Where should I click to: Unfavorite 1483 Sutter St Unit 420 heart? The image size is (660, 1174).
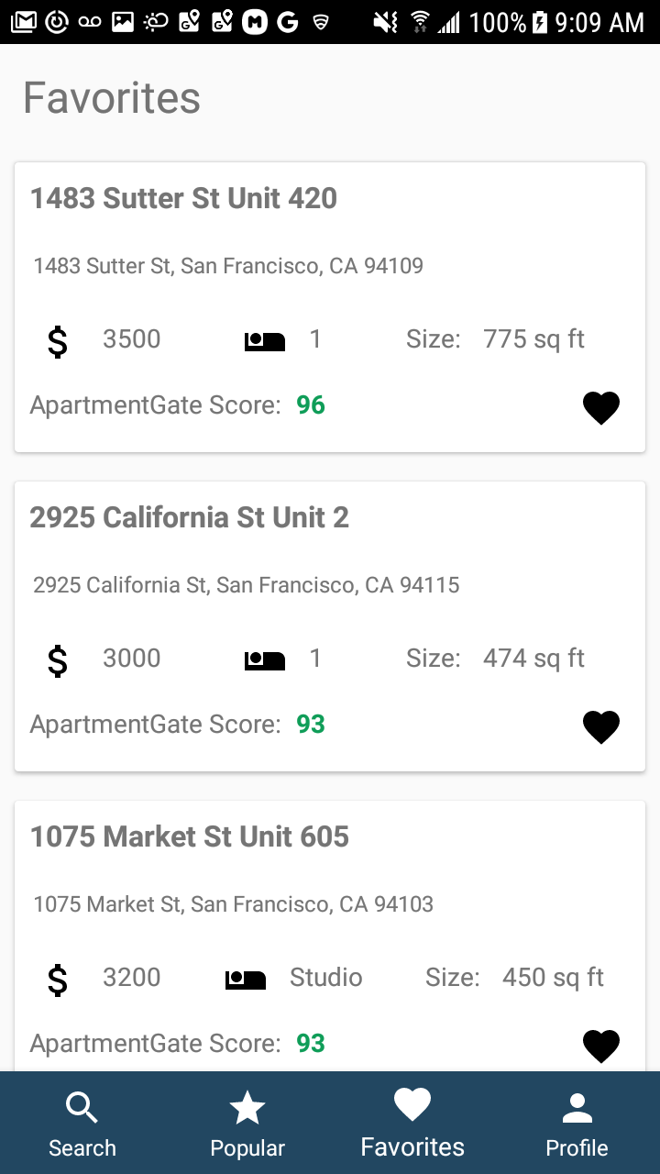coord(601,408)
